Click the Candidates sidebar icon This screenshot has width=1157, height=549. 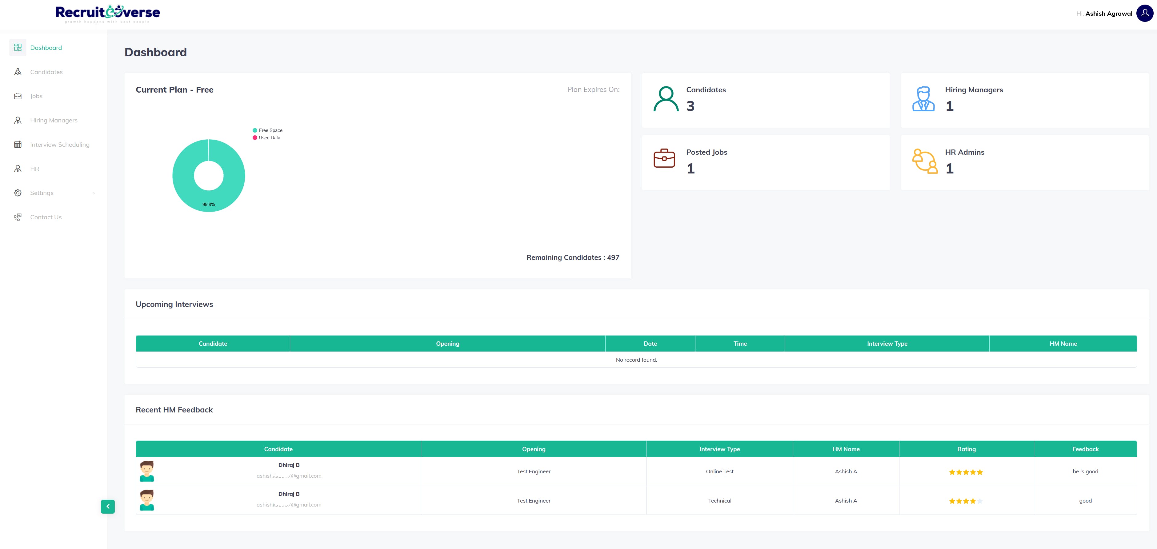point(18,72)
